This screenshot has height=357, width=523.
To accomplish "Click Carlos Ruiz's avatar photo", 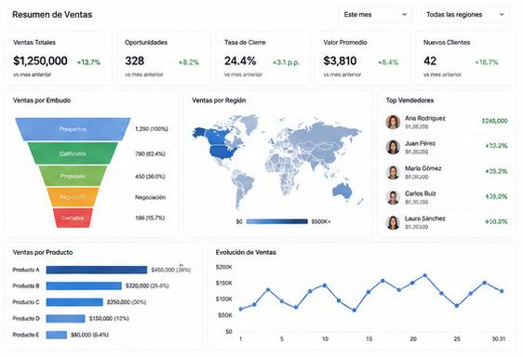I will tap(393, 197).
